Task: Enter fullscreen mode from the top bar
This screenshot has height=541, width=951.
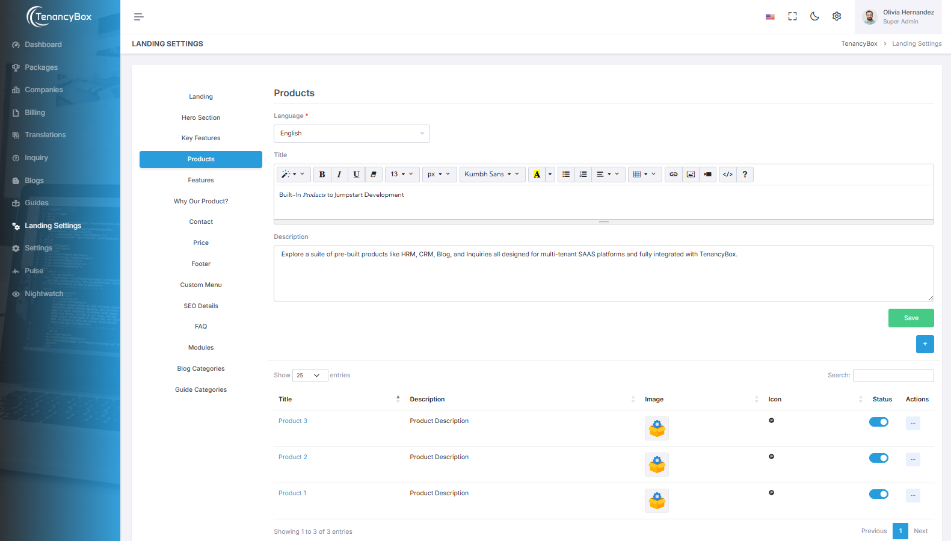Action: point(792,17)
